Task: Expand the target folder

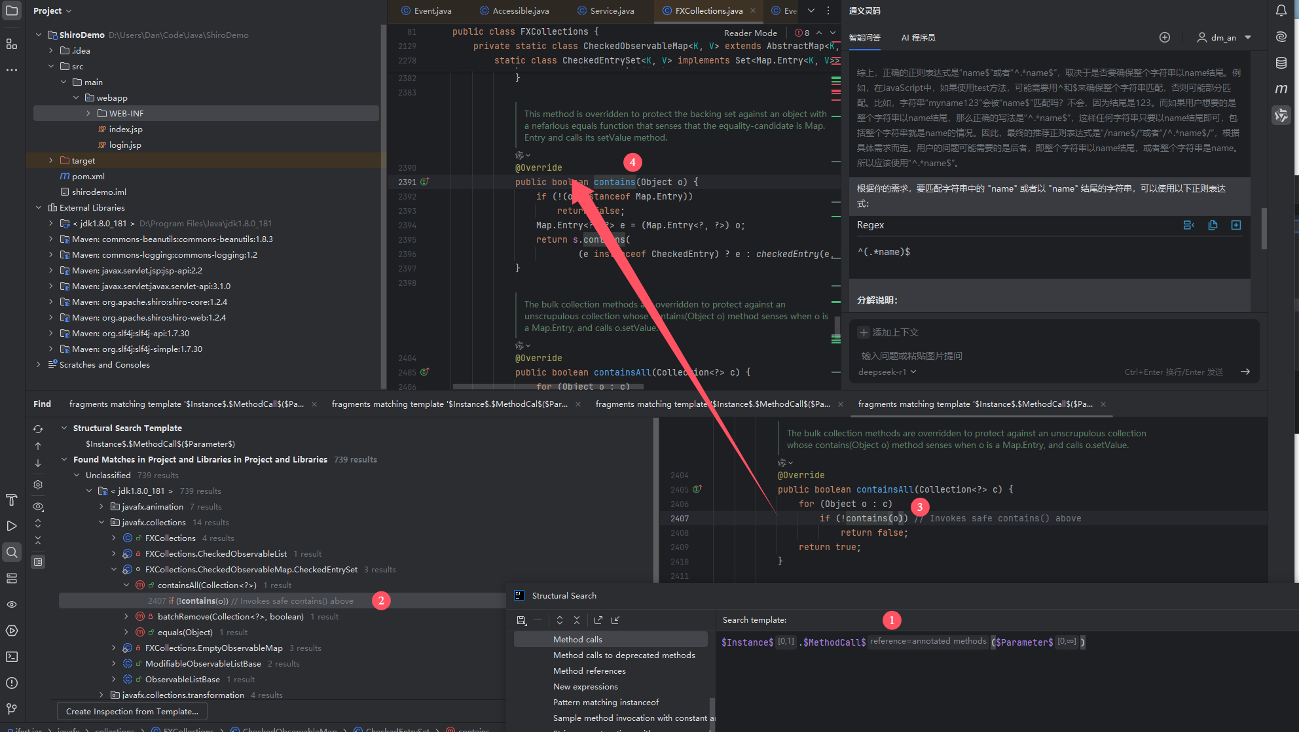Action: tap(51, 160)
